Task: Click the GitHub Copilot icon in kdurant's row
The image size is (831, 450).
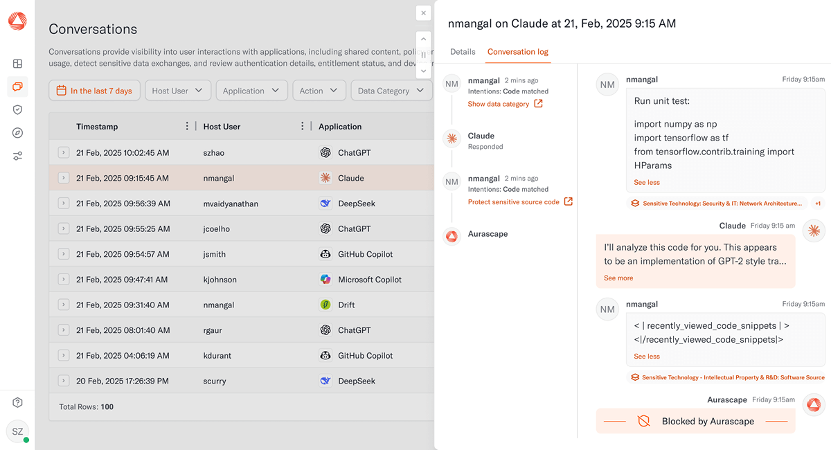Action: [325, 356]
